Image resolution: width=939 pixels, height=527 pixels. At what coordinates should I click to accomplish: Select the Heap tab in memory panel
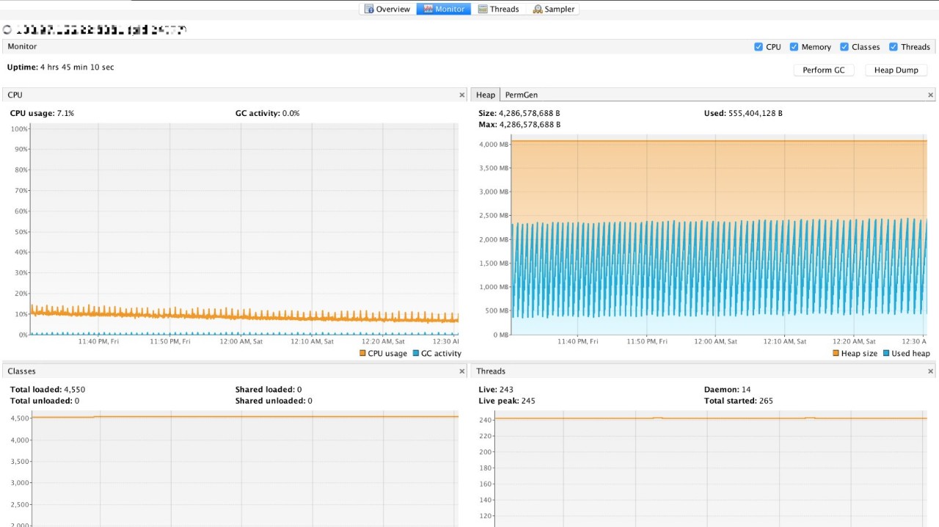[x=486, y=95]
